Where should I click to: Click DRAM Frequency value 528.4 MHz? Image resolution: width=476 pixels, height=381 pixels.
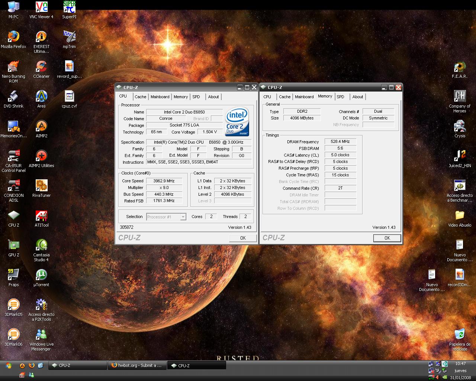click(340, 142)
